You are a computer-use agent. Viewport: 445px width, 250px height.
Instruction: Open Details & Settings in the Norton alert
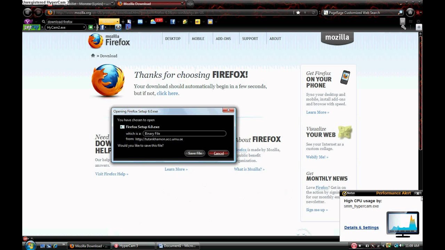tap(362, 227)
